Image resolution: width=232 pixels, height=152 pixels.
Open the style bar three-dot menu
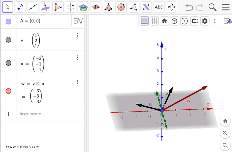pyautogui.click(x=215, y=21)
